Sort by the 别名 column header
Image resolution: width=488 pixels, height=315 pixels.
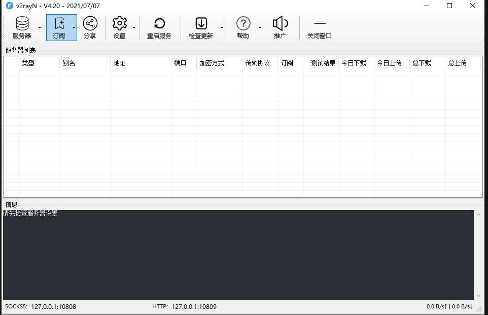85,63
